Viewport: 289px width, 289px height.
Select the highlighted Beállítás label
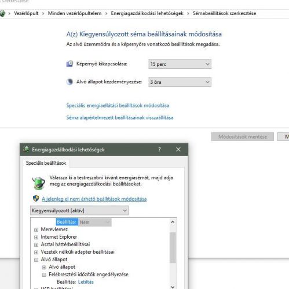point(67,222)
